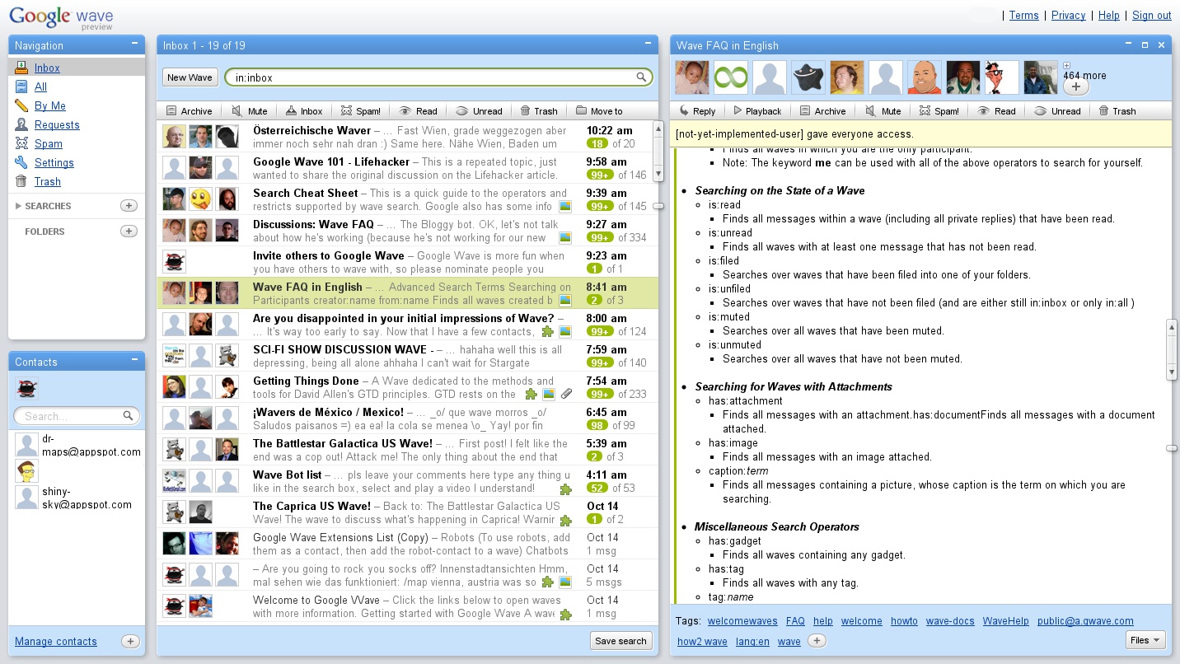Click Sign out link
Screen dimensions: 1180x664
(x=1151, y=15)
